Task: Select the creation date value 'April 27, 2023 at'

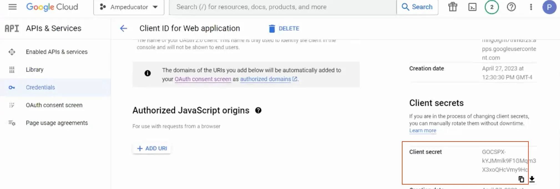Action: click(x=503, y=69)
